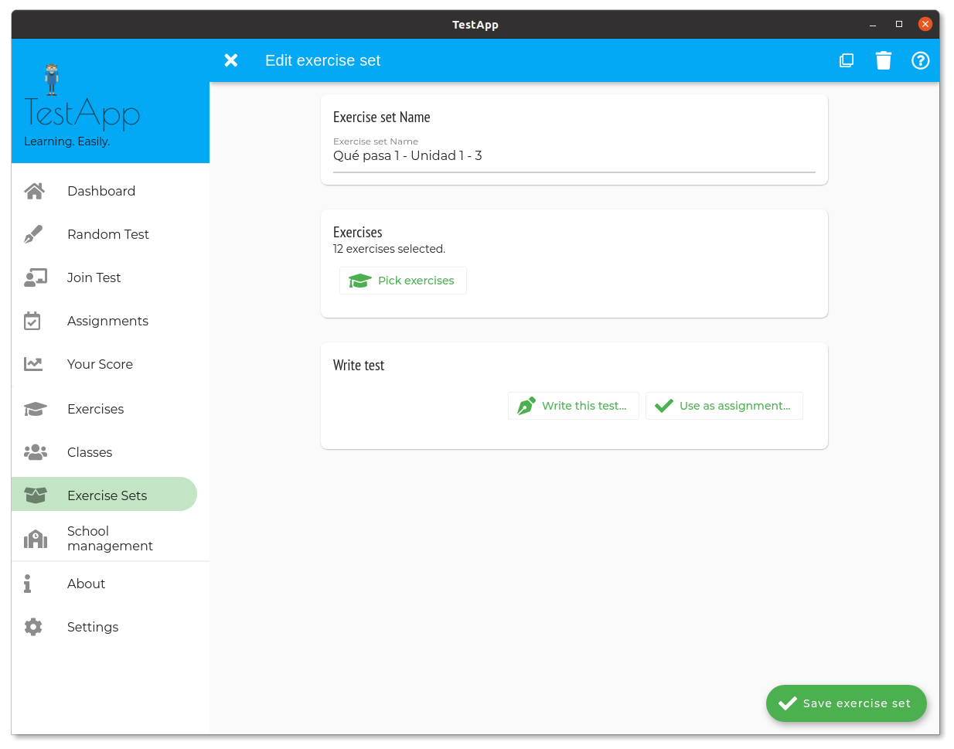The image size is (954, 749).
Task: Click the duplicate exercise set icon
Action: [847, 60]
